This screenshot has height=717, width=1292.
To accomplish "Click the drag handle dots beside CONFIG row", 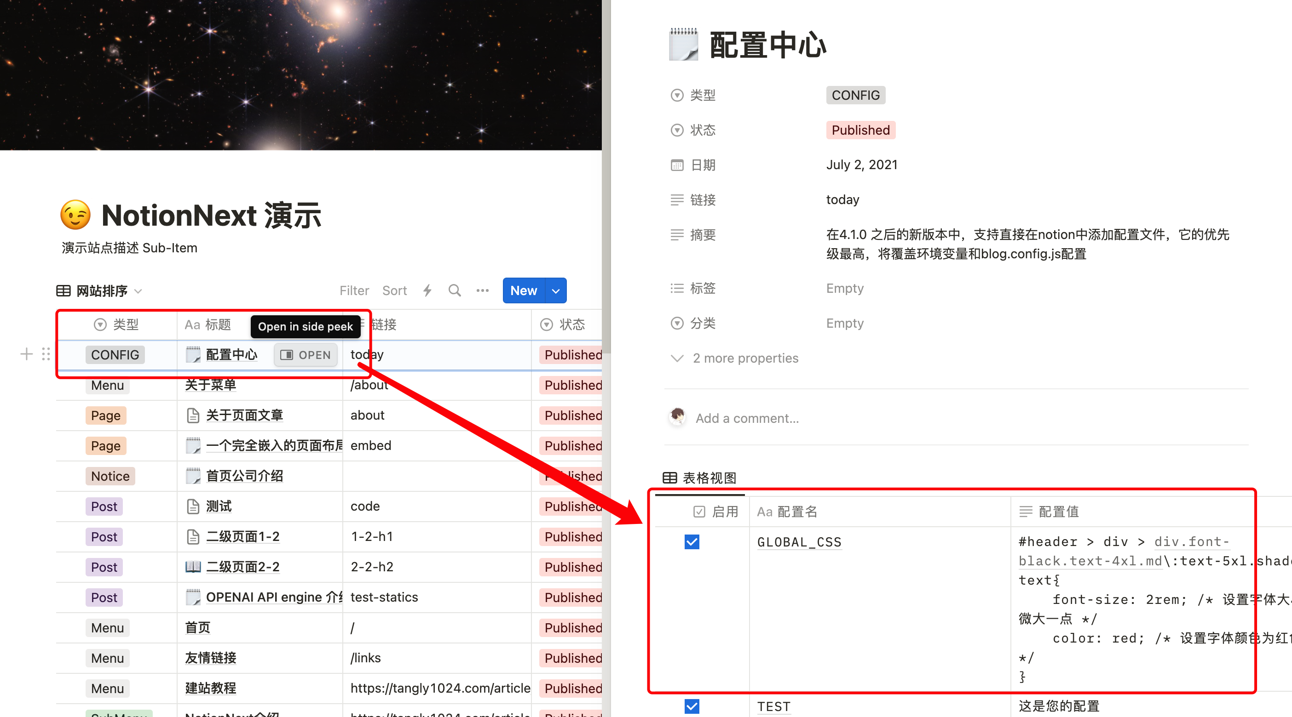I will (46, 354).
